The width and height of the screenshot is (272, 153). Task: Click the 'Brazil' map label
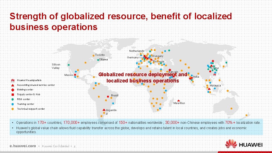click(115, 95)
